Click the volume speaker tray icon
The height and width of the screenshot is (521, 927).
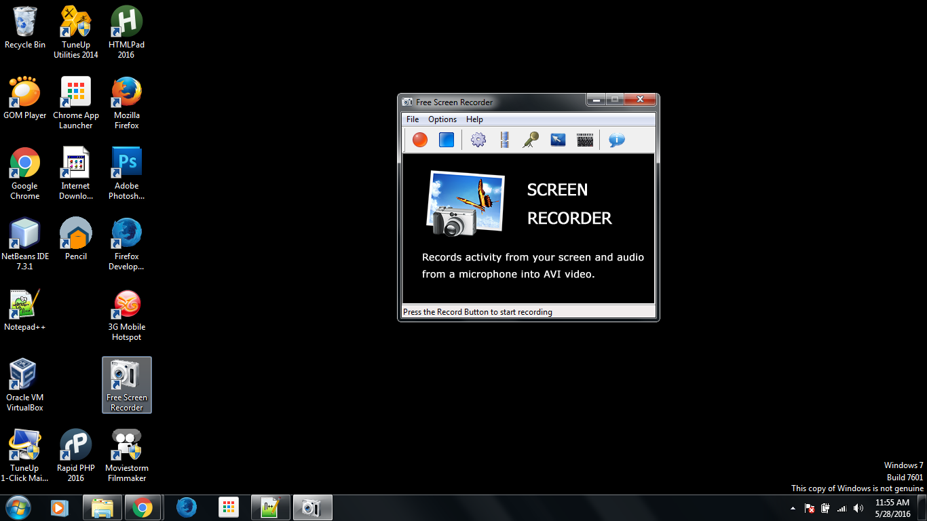[858, 508]
